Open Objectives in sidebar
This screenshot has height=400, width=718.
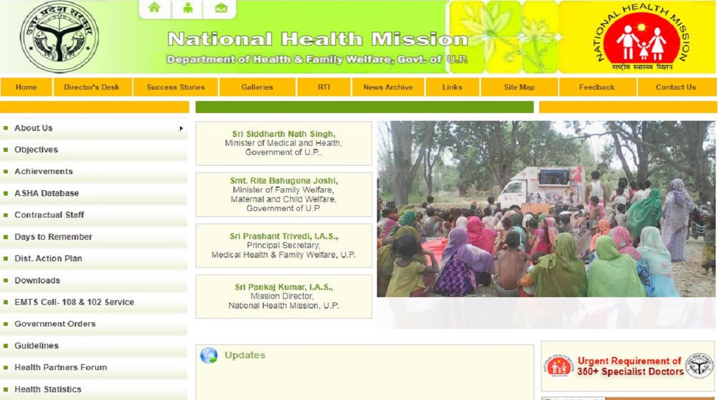tap(93, 149)
